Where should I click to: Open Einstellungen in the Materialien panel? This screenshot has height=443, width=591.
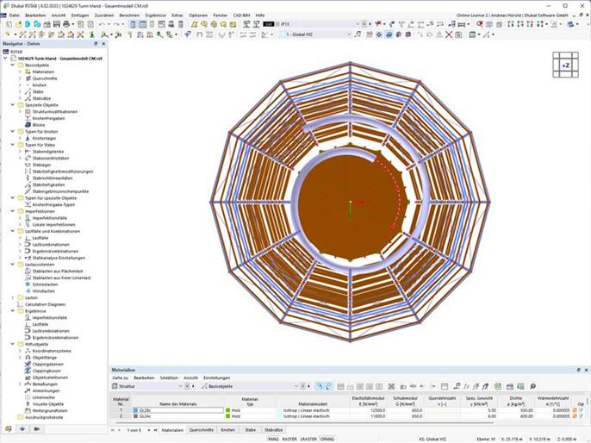[x=216, y=377]
